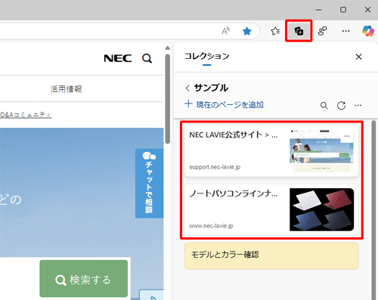
Task: Go back from the サンプル collection
Action: [x=187, y=88]
